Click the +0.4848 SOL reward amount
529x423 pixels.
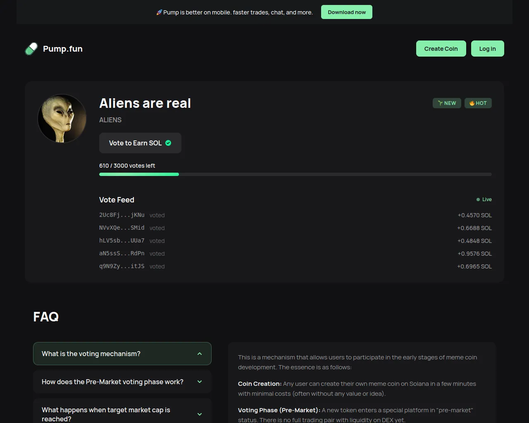(474, 241)
